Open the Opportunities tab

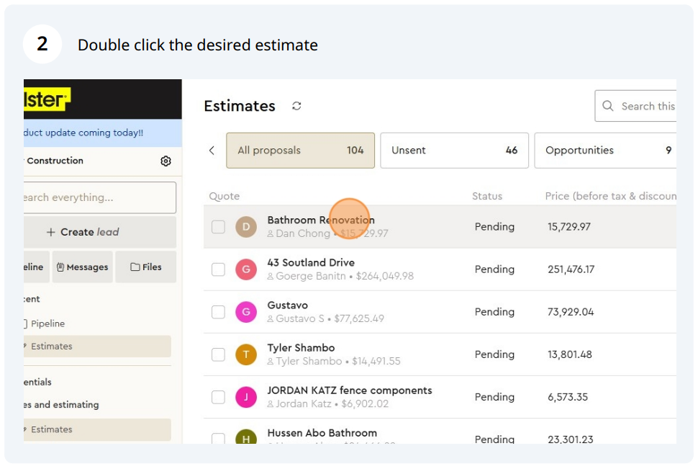tap(604, 151)
